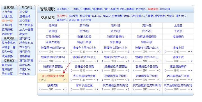The image size is (202, 102).
Task: Click 除權息一覽 in the sidebar
Action: pos(8,47)
